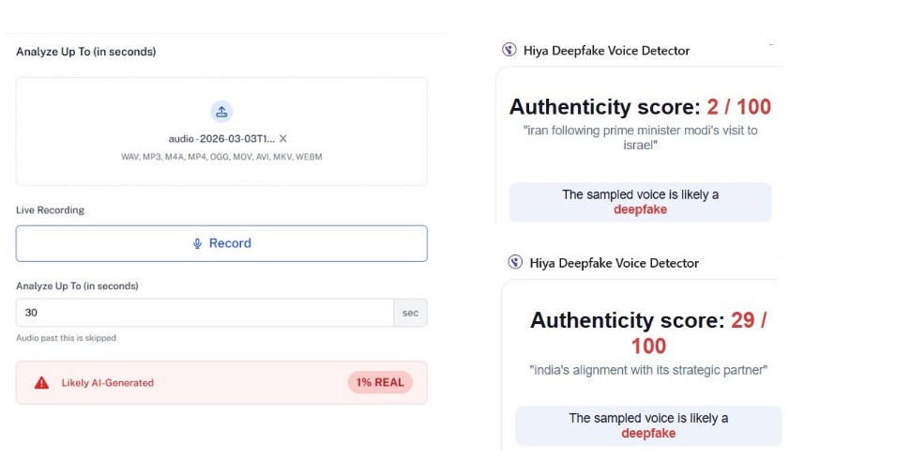The height and width of the screenshot is (462, 911).
Task: Click the bottom 'Hiya Deepfake Voice Detector' title
Action: pyautogui.click(x=614, y=263)
